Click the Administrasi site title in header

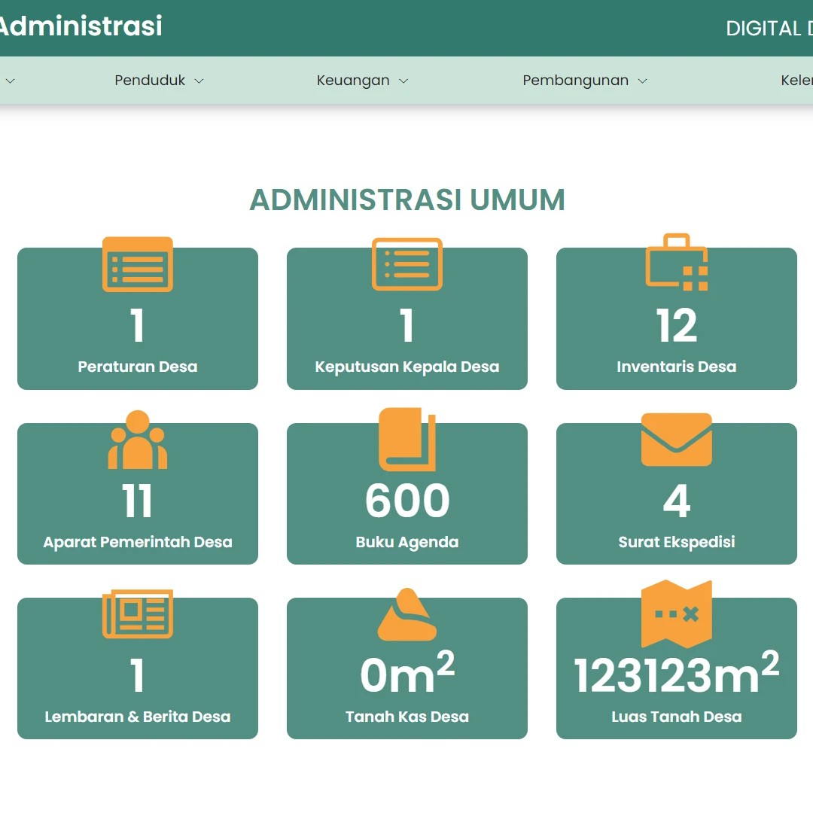point(80,26)
